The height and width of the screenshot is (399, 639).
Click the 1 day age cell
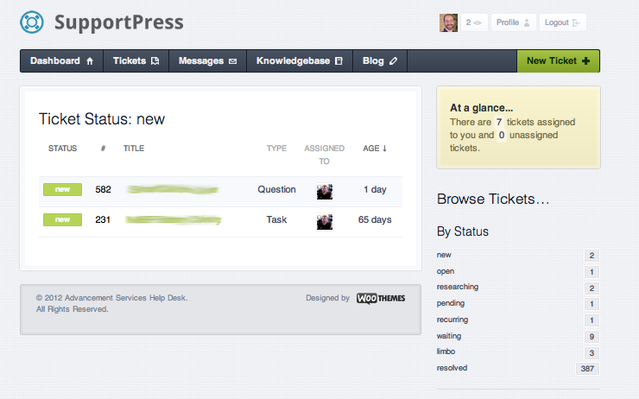[375, 189]
